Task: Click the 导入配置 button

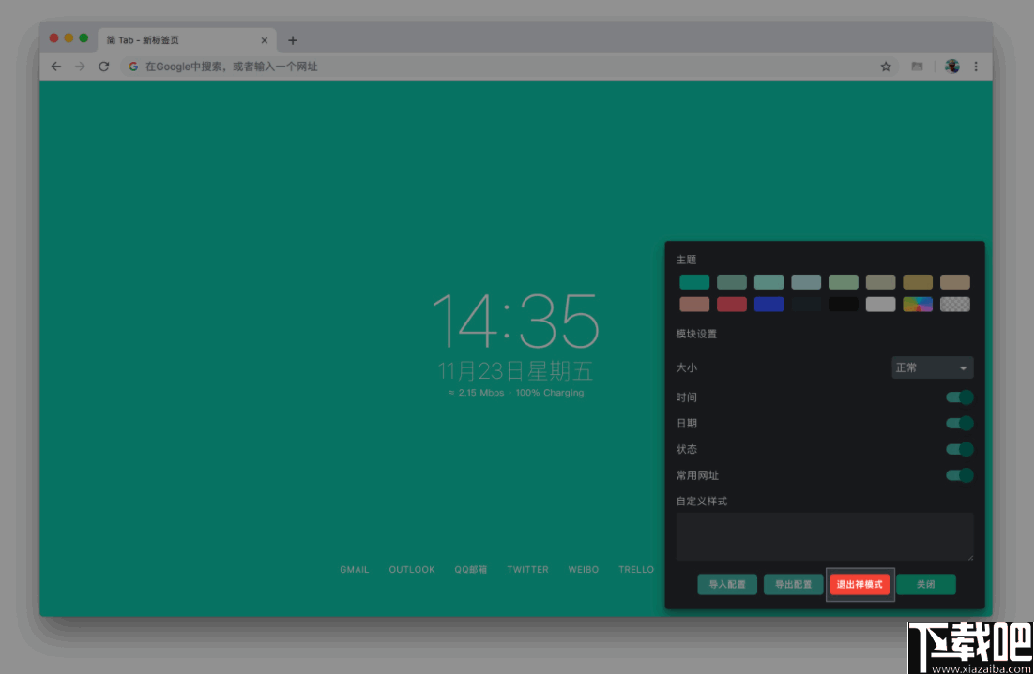Action: coord(727,584)
